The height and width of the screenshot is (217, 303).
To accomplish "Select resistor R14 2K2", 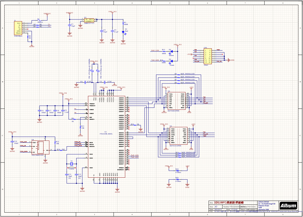I will [61, 150].
